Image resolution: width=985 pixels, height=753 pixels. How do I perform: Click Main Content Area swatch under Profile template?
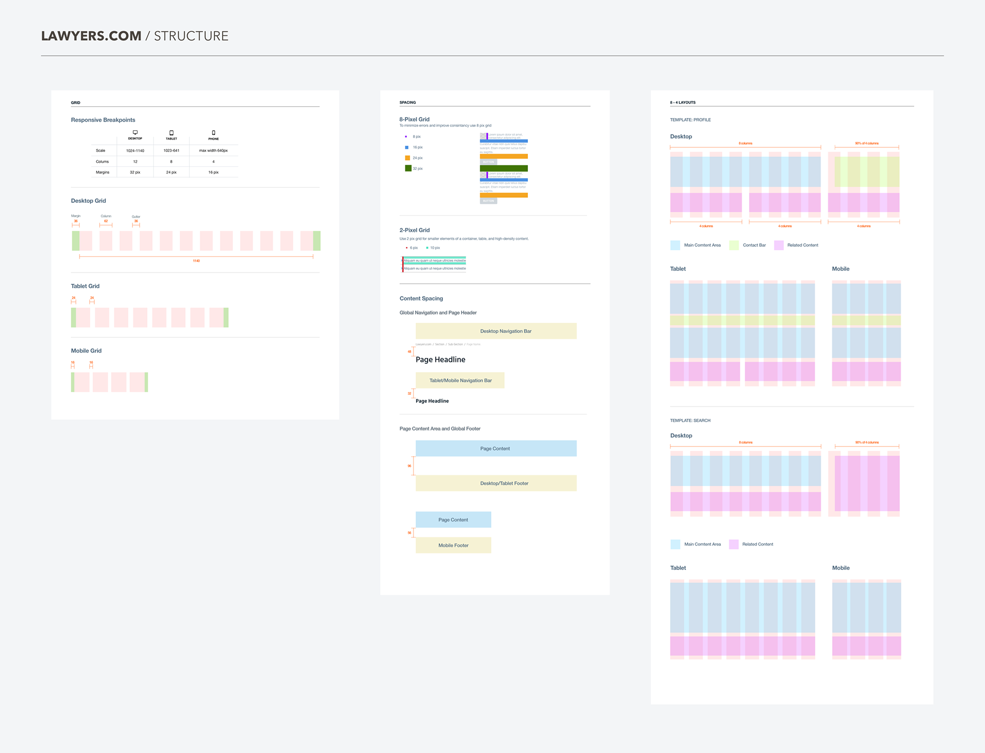[675, 245]
